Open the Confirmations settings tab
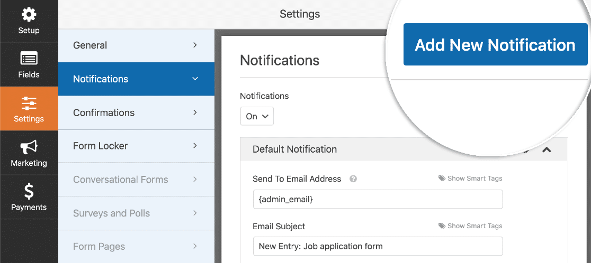591x263 pixels. coord(137,112)
